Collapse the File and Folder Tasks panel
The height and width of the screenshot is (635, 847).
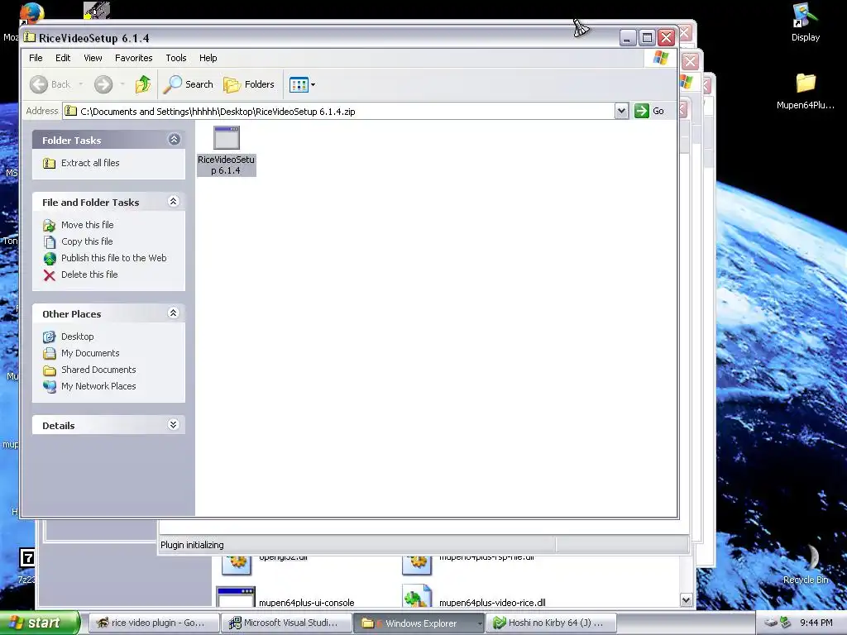pyautogui.click(x=174, y=202)
